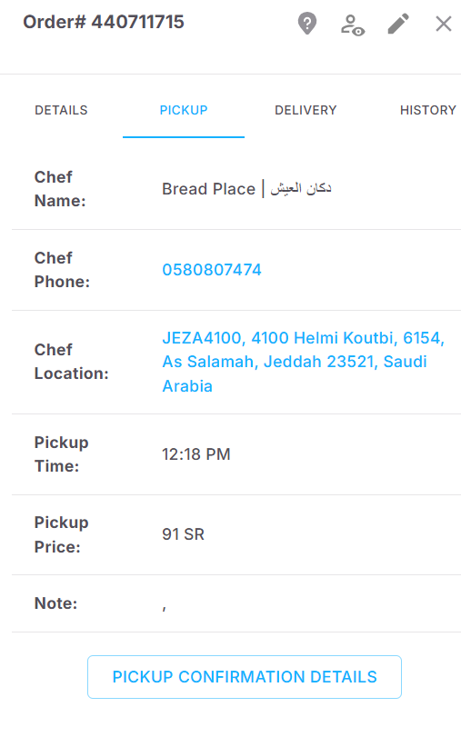The image size is (461, 737).
Task: Select the Pickup tab
Action: coord(184,110)
